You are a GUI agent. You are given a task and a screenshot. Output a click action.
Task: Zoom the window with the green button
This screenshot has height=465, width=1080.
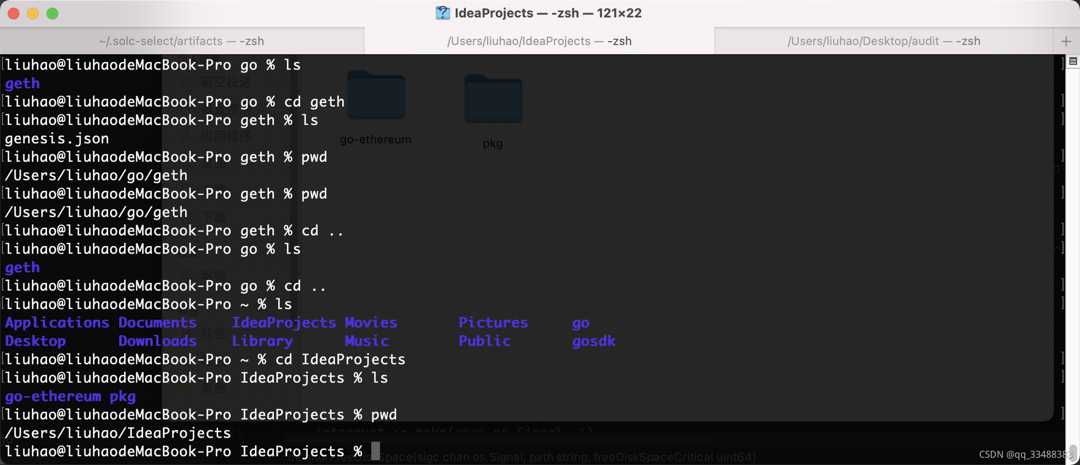coord(52,14)
